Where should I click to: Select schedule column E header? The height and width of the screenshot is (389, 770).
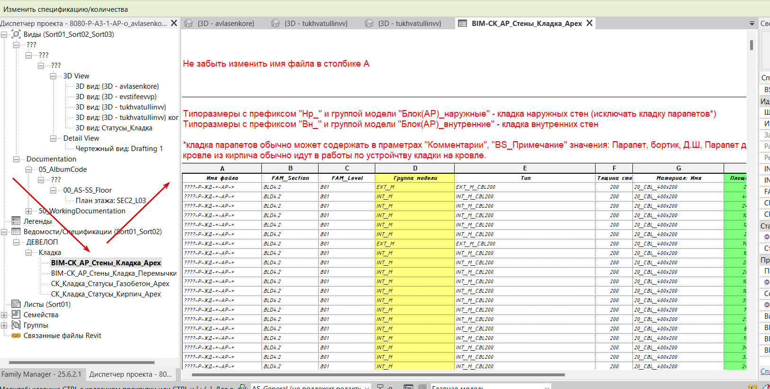pyautogui.click(x=525, y=168)
